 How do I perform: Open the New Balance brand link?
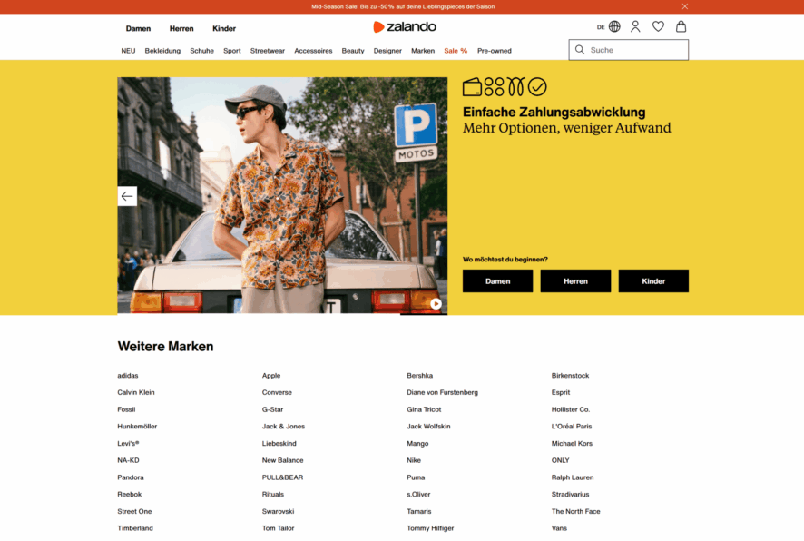coord(283,460)
